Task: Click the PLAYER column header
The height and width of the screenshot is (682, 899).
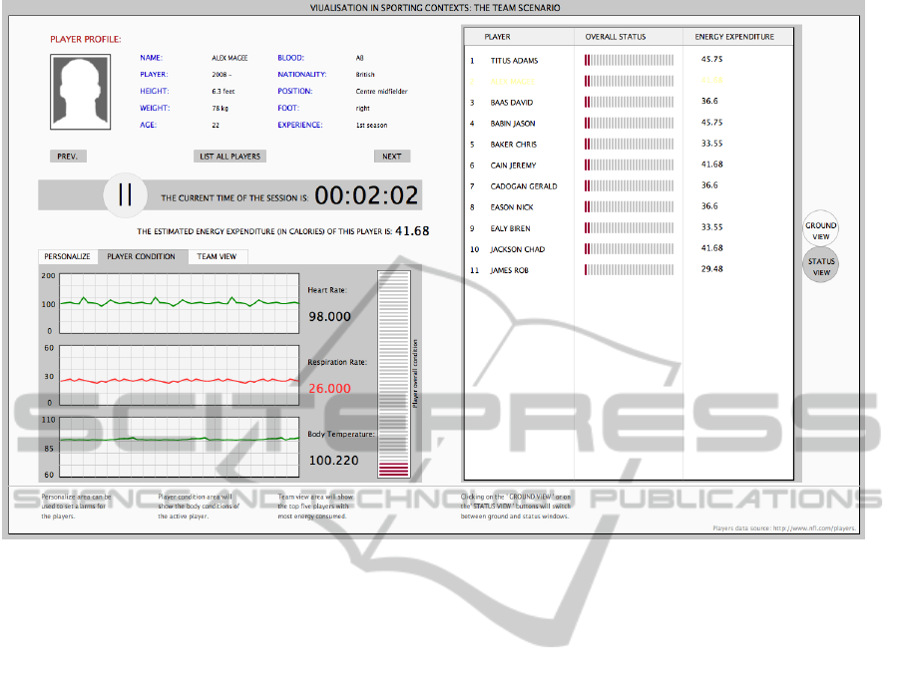Action: click(497, 37)
